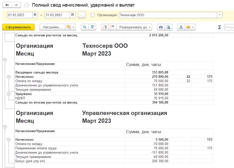The height and width of the screenshot is (168, 234).
Task: Collapse Удержано group with 35 919,00
Action: click(x=9, y=94)
